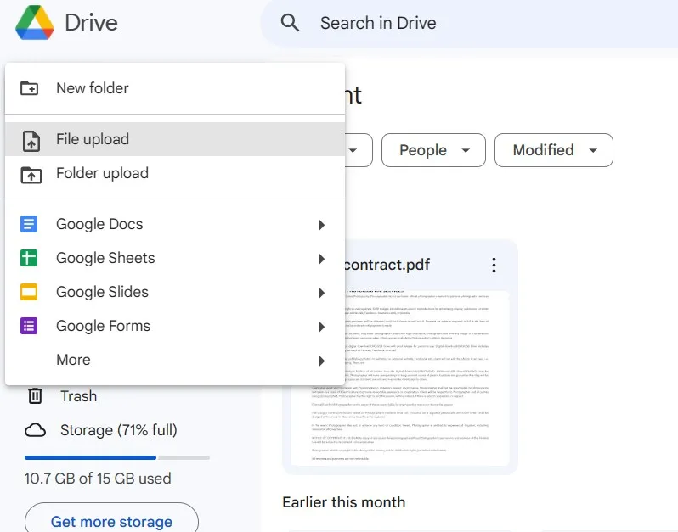
Task: Expand Google Forms submenu arrow
Action: (x=322, y=327)
